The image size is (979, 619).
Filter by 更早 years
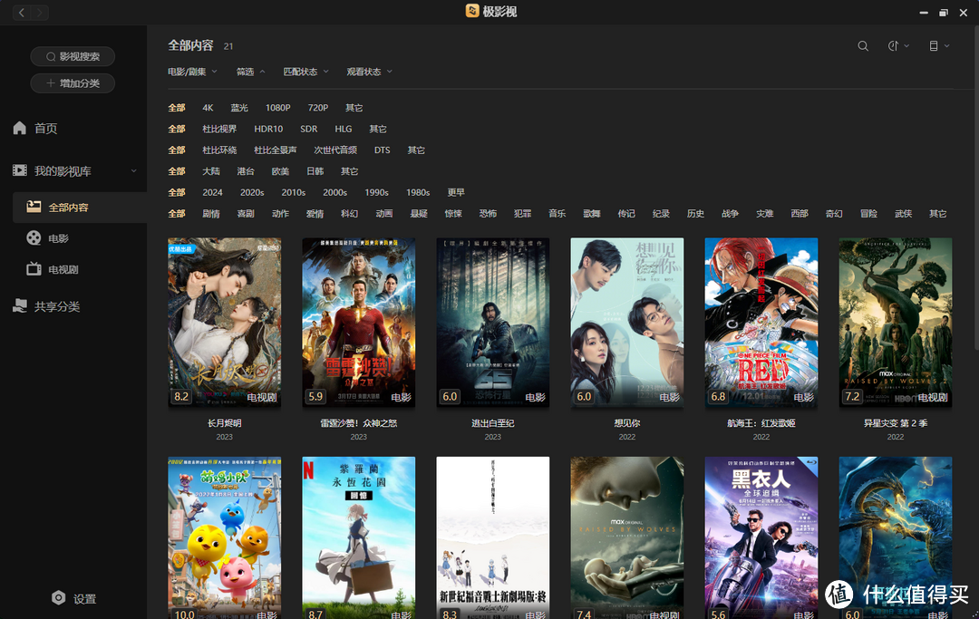456,193
